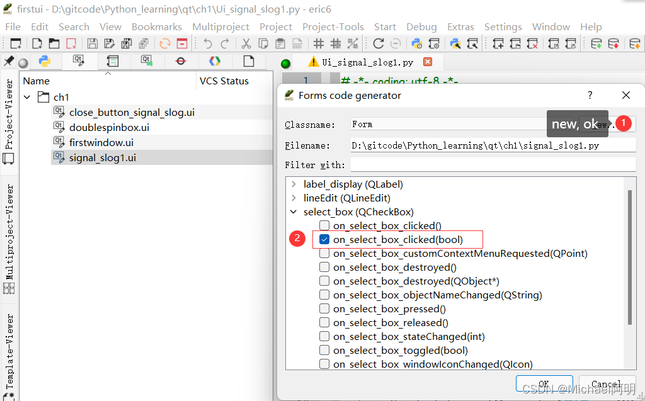The height and width of the screenshot is (401, 645).
Task: Click the Filter with input field
Action: click(x=493, y=165)
